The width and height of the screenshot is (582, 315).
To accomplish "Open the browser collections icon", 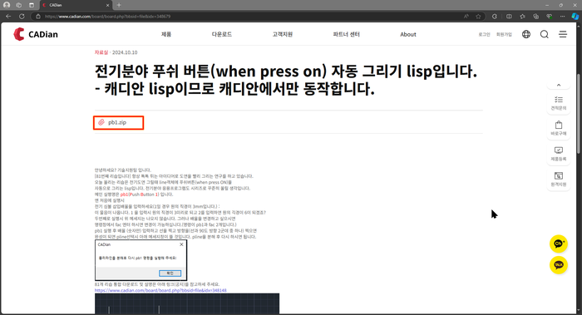I will pyautogui.click(x=535, y=17).
